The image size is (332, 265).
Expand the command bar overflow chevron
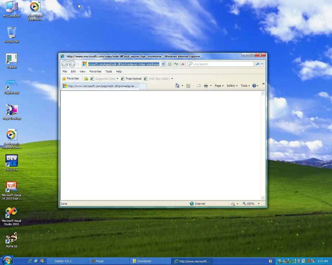tap(263, 84)
